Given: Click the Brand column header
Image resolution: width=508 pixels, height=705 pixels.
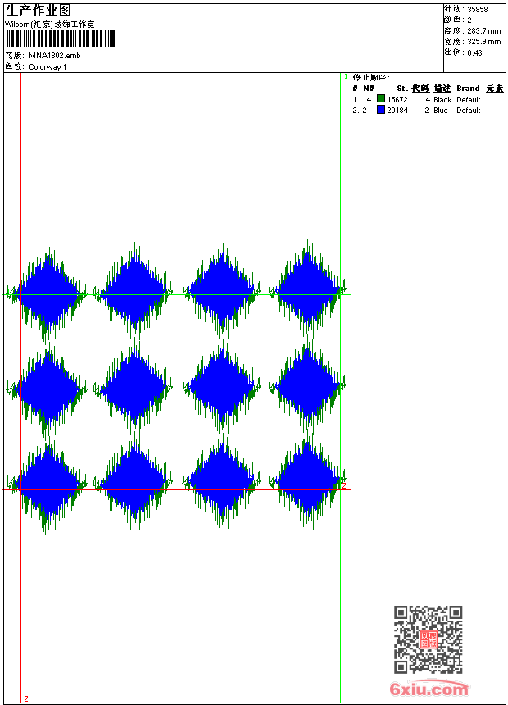Looking at the screenshot, I should 468,89.
